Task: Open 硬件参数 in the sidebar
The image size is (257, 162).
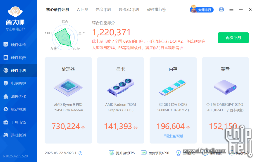Action: click(18, 58)
